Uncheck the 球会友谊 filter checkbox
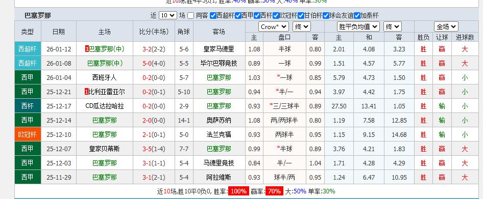Viewport: 483px width, 199px height. coord(326,15)
